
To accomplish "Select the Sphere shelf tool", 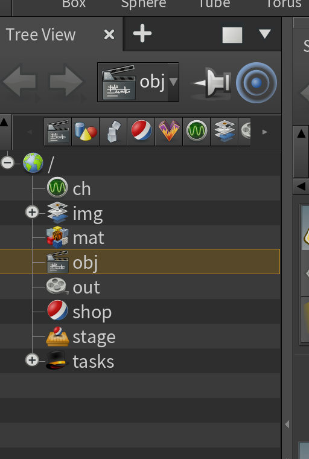I will pyautogui.click(x=144, y=4).
